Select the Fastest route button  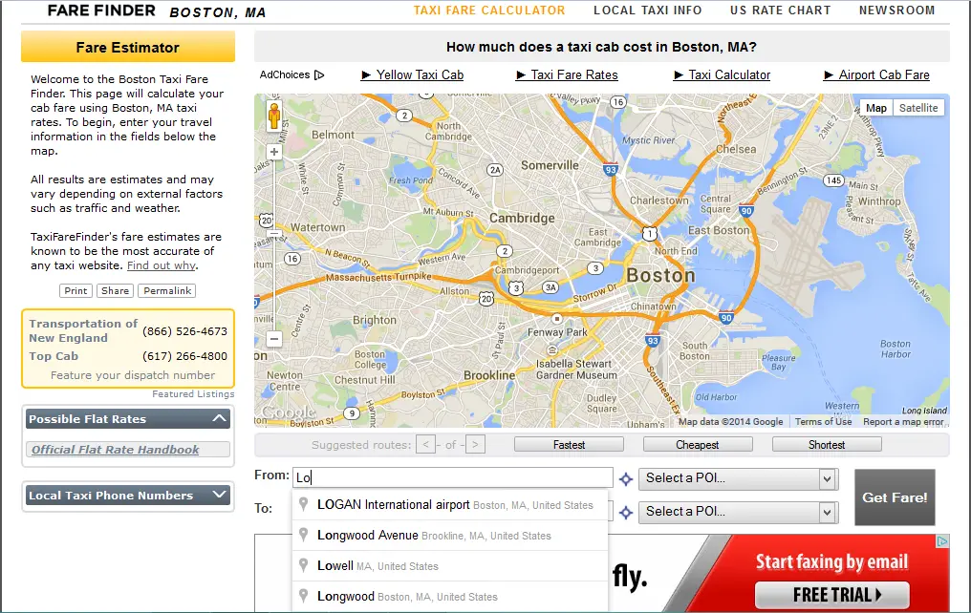[569, 445]
